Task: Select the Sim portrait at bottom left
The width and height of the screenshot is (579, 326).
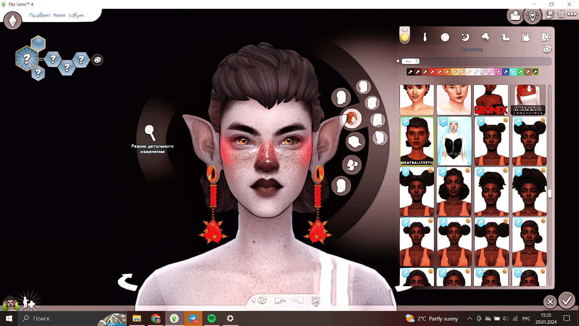Action: pyautogui.click(x=10, y=303)
